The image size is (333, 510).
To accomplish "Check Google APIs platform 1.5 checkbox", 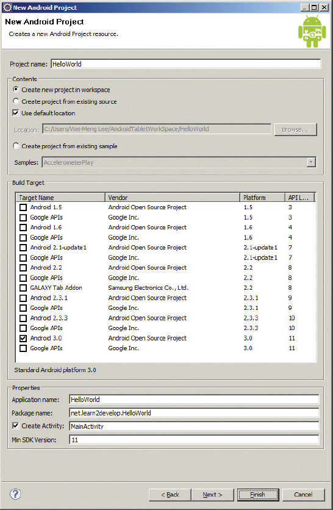I will point(23,217).
